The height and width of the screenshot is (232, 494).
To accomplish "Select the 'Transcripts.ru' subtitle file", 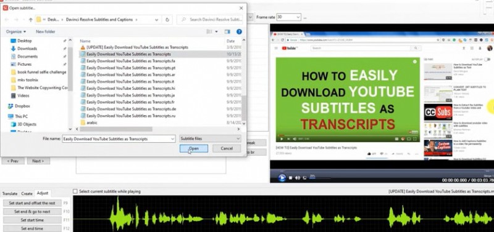I will (x=128, y=116).
